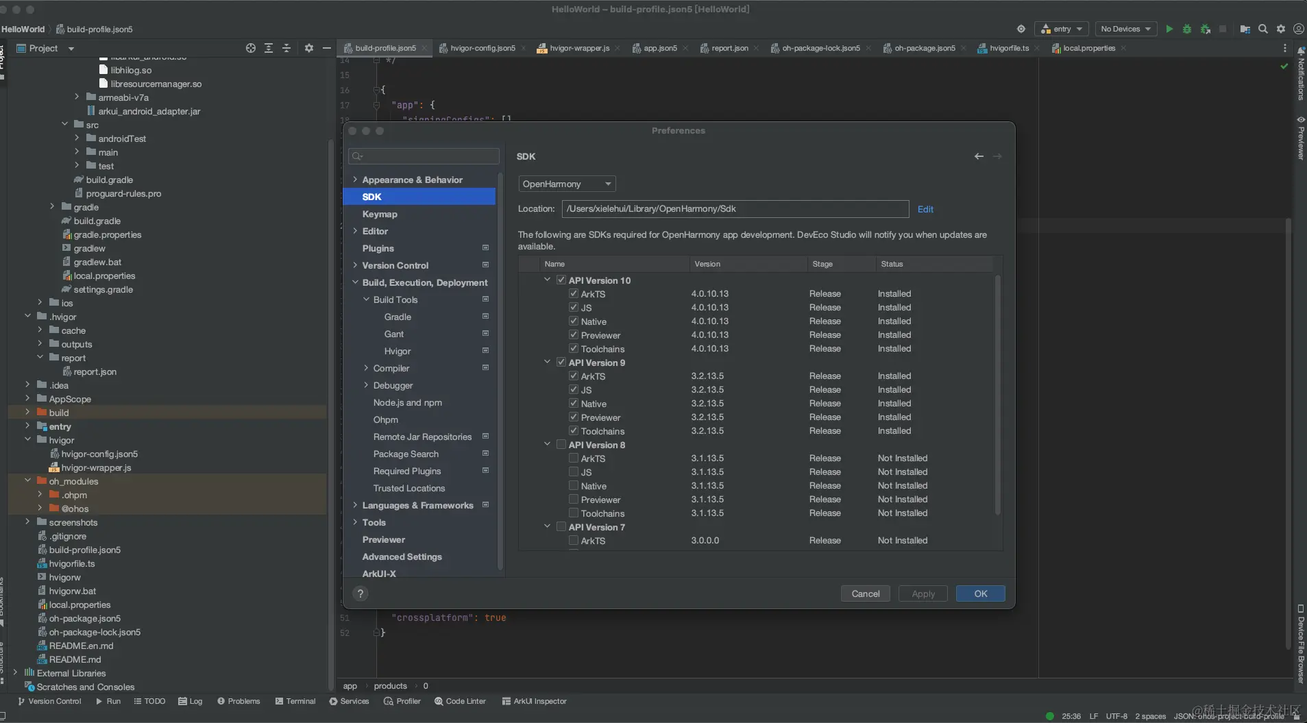Click the forward arrow in Preferences
Image resolution: width=1307 pixels, height=723 pixels.
coord(997,156)
